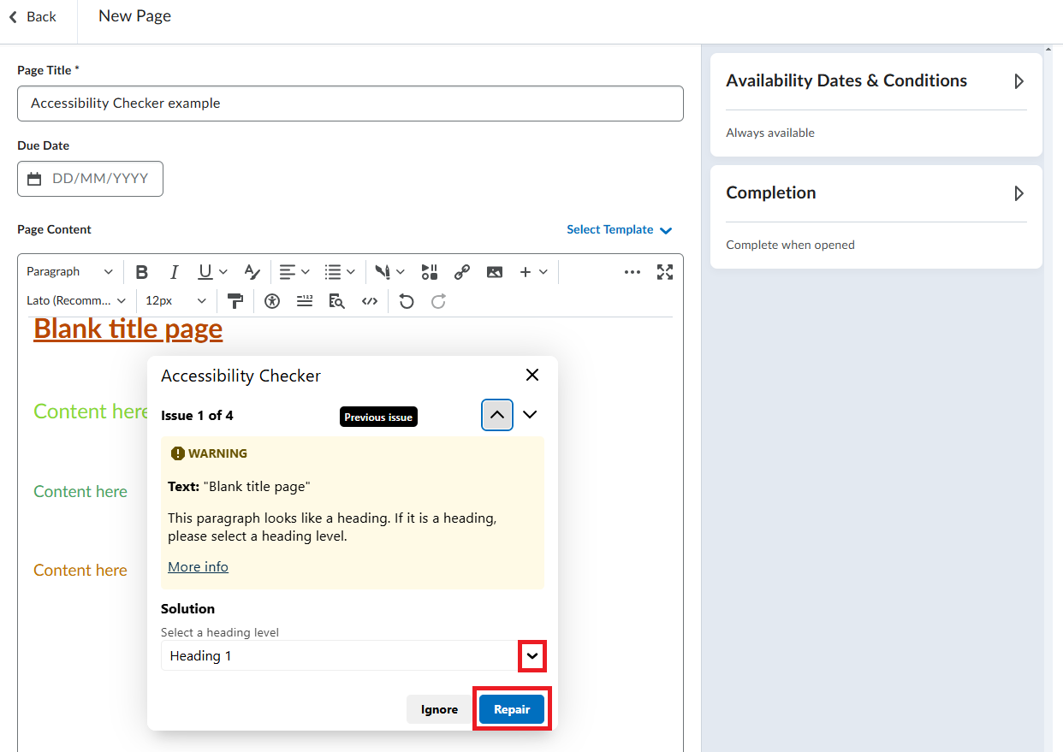This screenshot has height=752, width=1063.
Task: Open the accessibility checker toolbar icon
Action: click(272, 301)
